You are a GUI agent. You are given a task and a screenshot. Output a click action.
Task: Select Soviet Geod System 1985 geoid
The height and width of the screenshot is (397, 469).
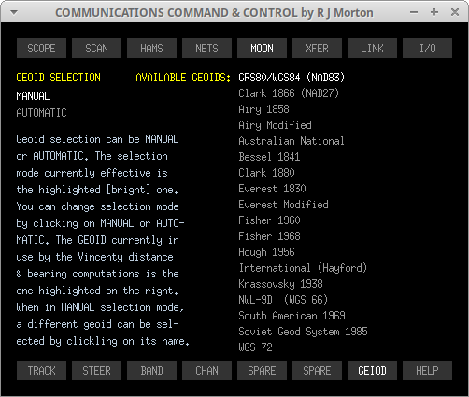pyautogui.click(x=303, y=332)
